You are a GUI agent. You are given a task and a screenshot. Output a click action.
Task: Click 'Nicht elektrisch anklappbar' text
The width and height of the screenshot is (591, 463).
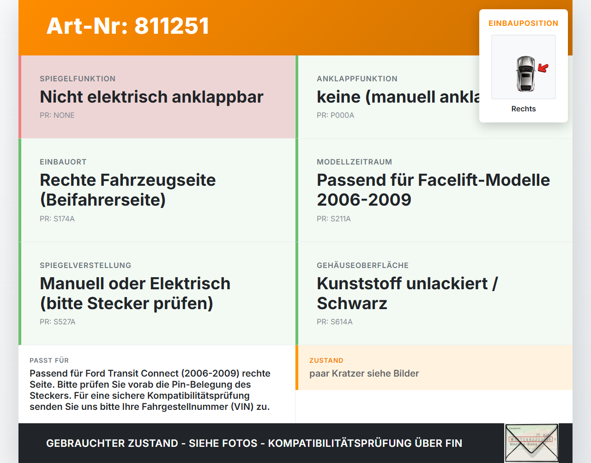(x=151, y=97)
